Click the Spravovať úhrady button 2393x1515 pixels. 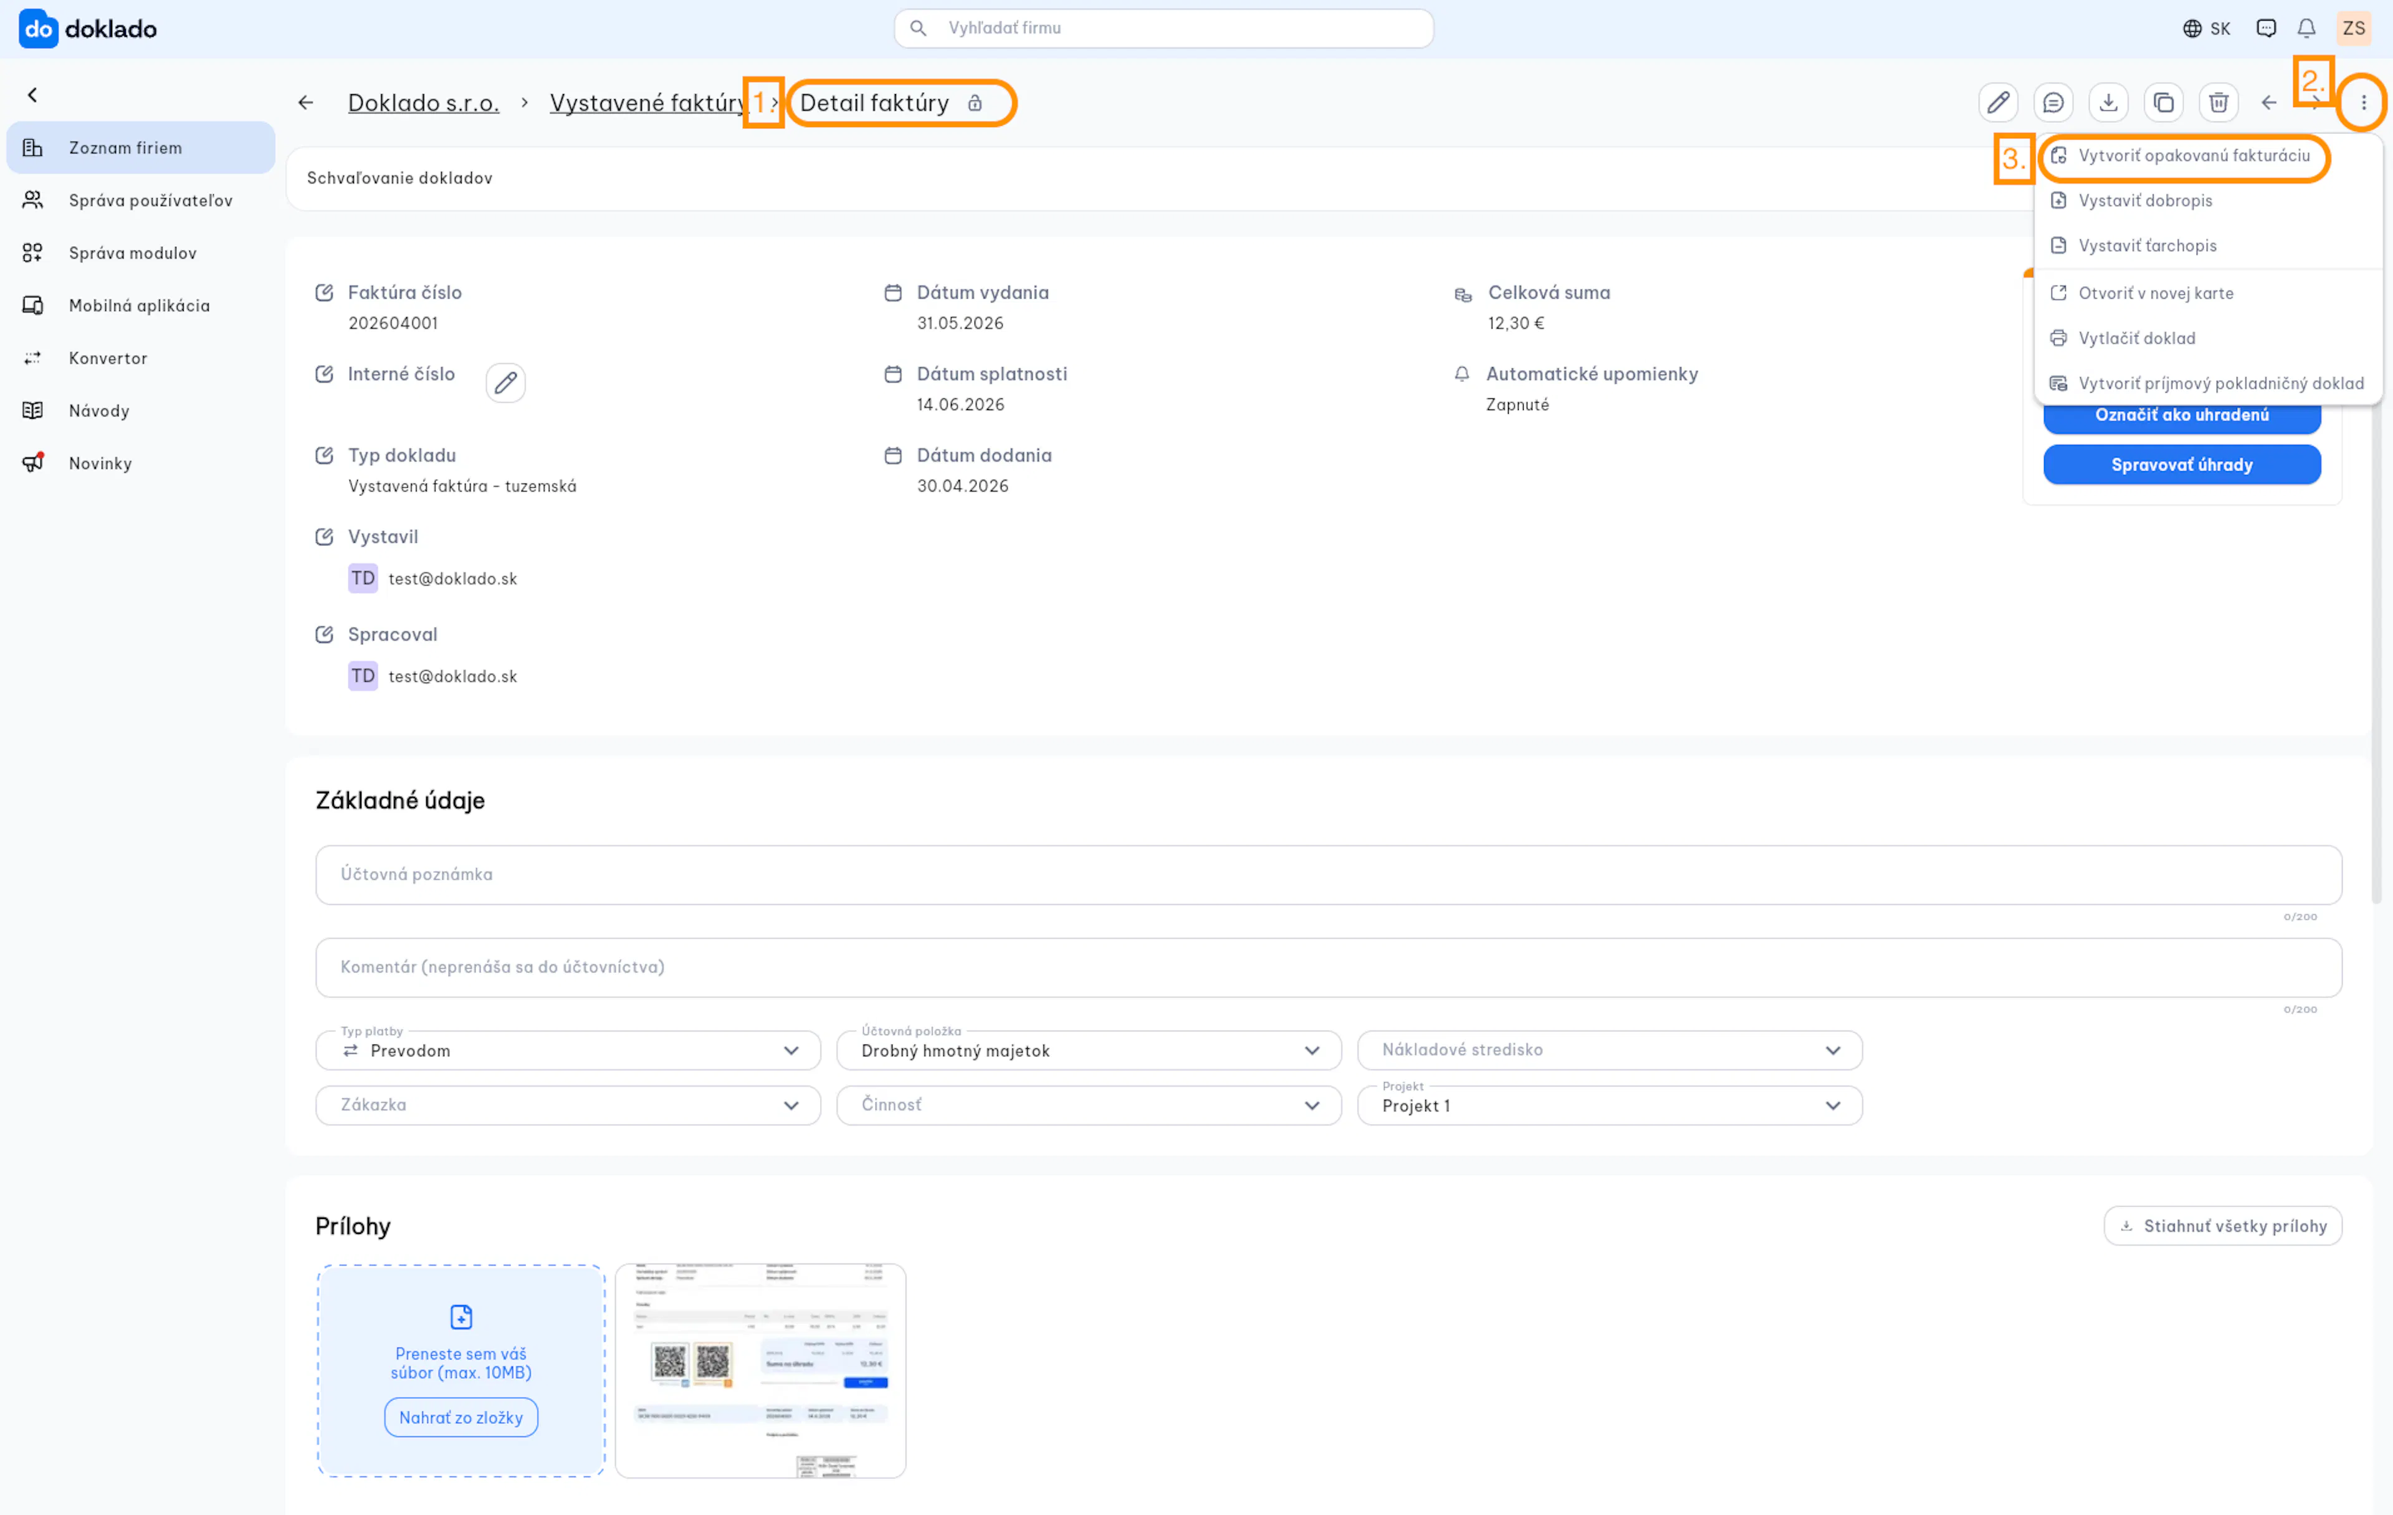pos(2181,466)
